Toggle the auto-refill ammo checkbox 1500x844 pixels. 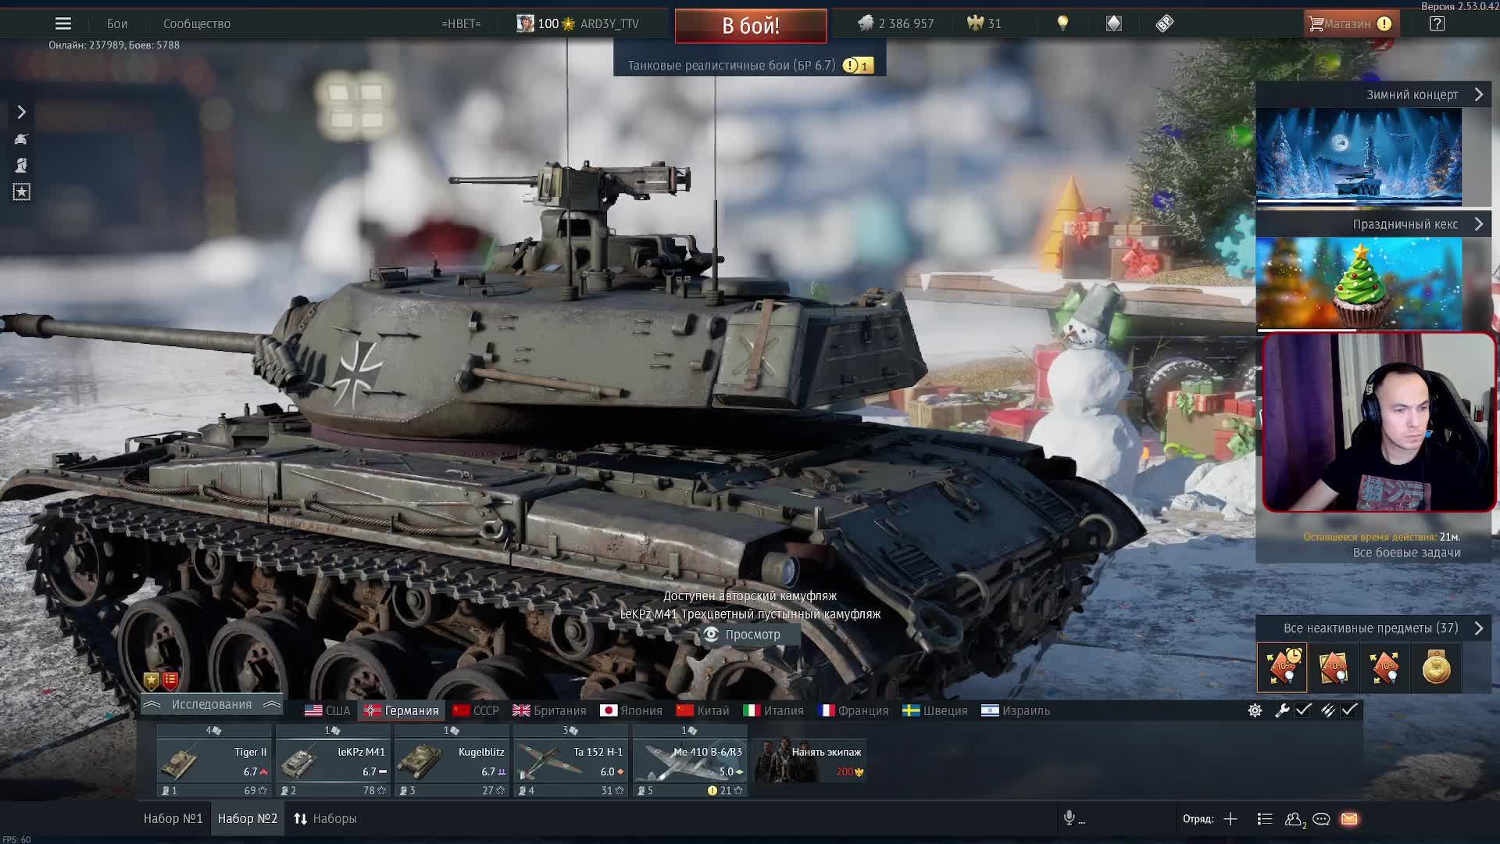[x=1349, y=710]
